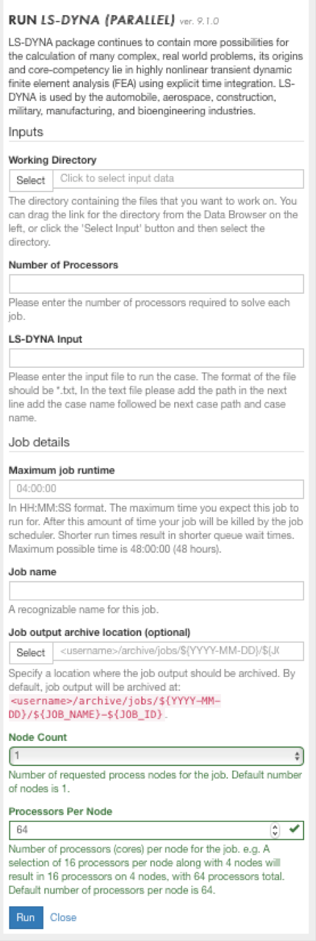
Task: Focus the Working Directory input data field
Action: (178, 180)
